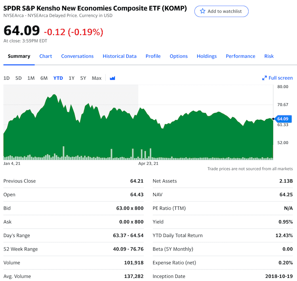
Task: Click the large 64.09 price quote
Action: point(22,31)
